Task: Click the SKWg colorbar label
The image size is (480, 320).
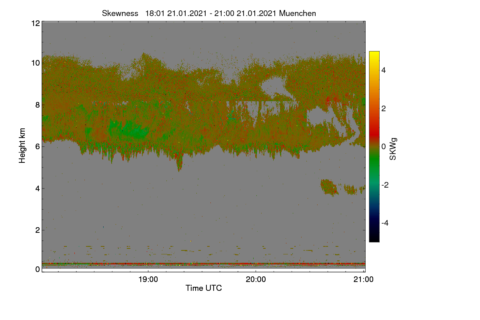Action: point(393,149)
